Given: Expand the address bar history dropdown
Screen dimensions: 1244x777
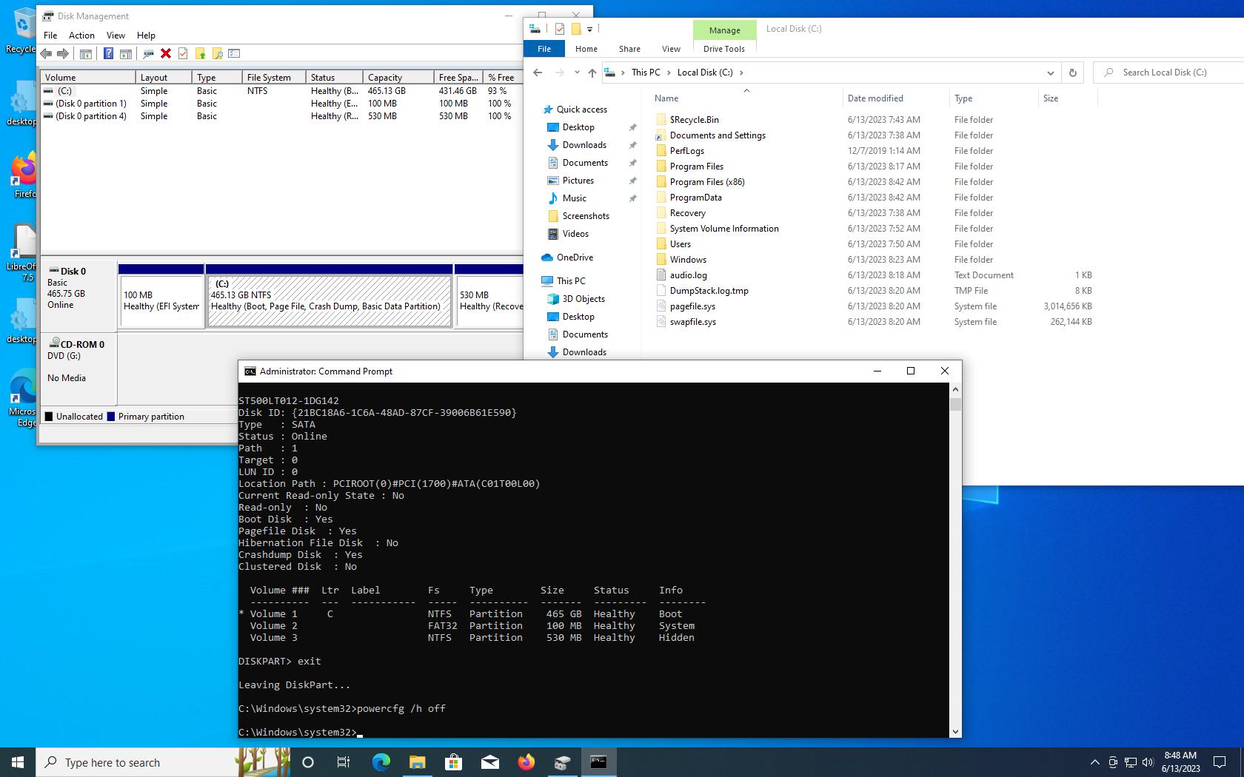Looking at the screenshot, I should pos(1050,73).
